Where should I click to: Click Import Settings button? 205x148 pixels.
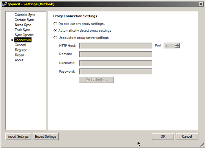(18, 137)
